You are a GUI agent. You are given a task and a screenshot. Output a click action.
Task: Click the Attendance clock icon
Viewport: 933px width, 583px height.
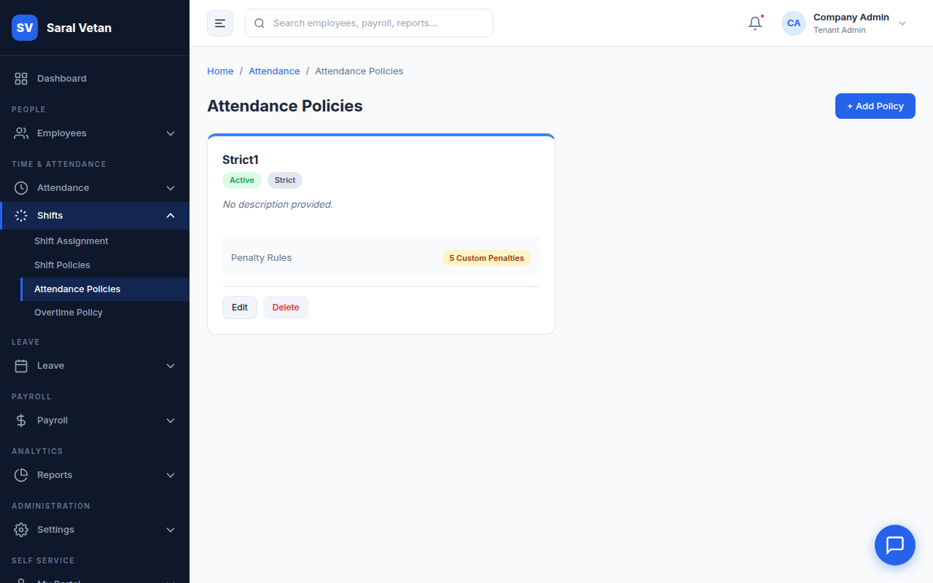[x=21, y=188]
